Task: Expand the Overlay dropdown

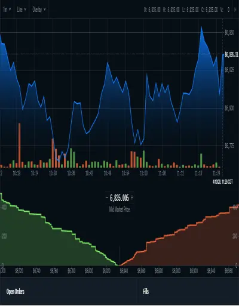Action: click(39, 10)
